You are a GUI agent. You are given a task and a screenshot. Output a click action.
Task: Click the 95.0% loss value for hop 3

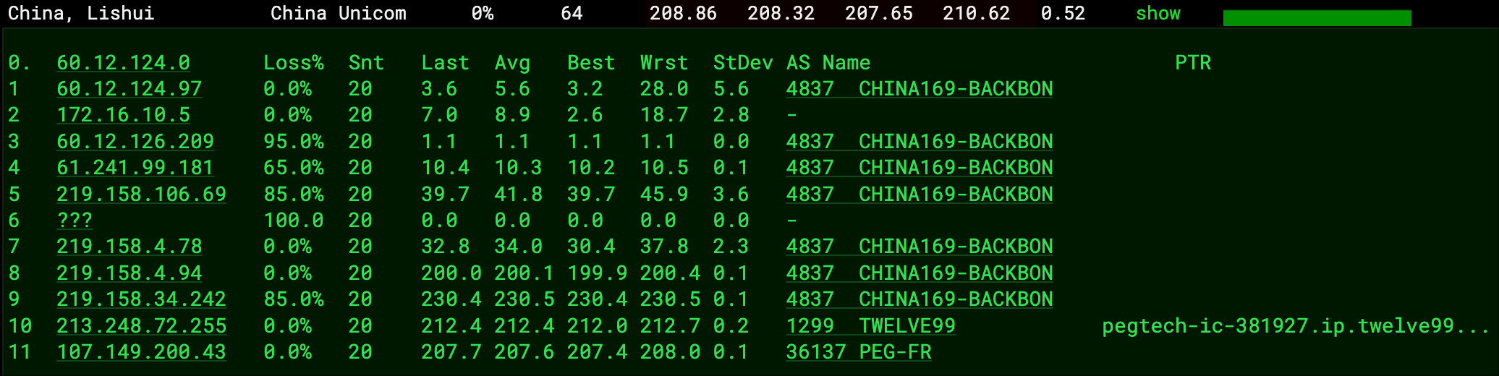[x=293, y=142]
